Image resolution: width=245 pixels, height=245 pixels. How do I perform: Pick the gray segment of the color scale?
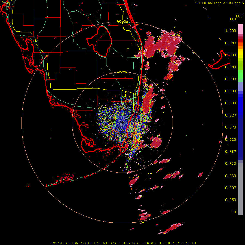pyautogui.click(x=240, y=189)
